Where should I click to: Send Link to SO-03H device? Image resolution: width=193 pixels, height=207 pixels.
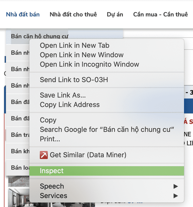pyautogui.click(x=74, y=80)
